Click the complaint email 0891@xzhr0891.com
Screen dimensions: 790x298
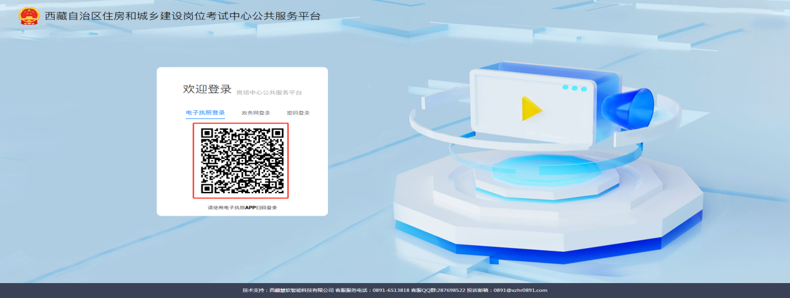[x=521, y=291]
